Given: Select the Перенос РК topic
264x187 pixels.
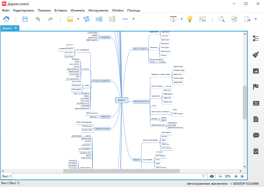Looking at the screenshot, I should [105, 117].
